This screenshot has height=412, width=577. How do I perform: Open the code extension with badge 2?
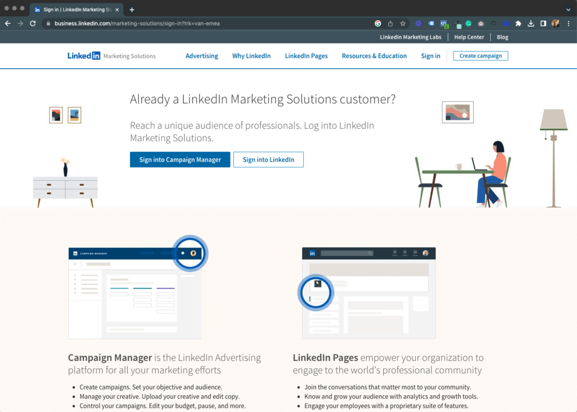pyautogui.click(x=444, y=24)
